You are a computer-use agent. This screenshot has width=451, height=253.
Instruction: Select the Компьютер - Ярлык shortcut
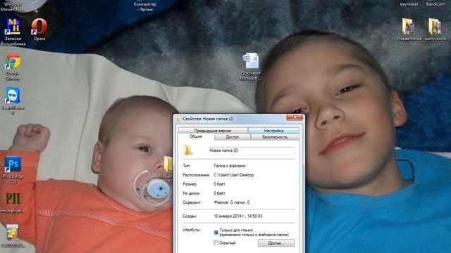pyautogui.click(x=144, y=6)
